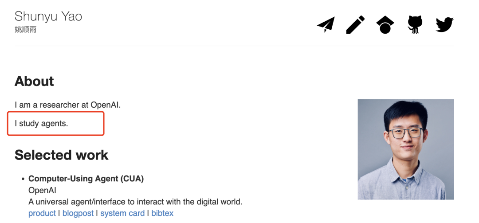Click the "Computer-Using Agent (CUA)" title
This screenshot has height=223, width=479.
pos(86,179)
